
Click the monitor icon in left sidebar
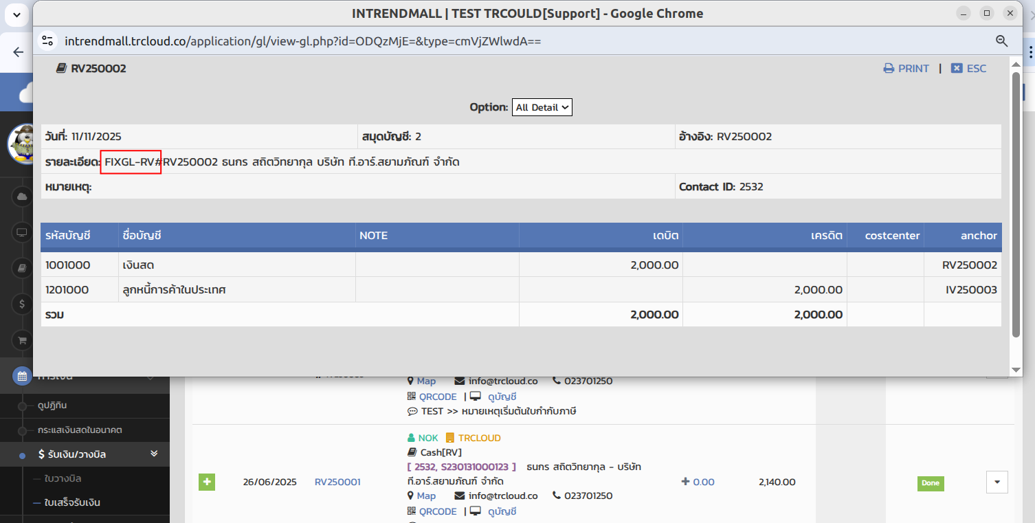[x=22, y=232]
